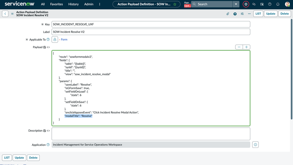Open the Admin menu
Image resolution: width=293 pixels, height=165 pixels.
(89, 4)
